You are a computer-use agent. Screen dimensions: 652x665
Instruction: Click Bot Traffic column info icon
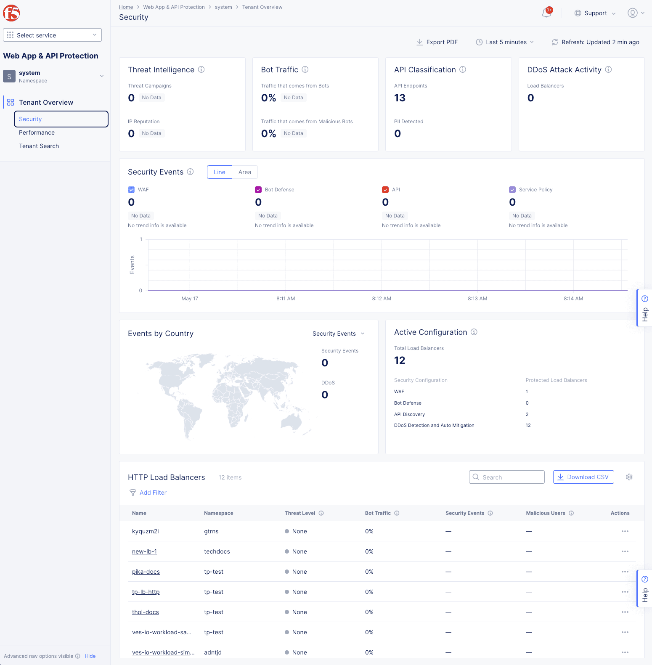397,513
